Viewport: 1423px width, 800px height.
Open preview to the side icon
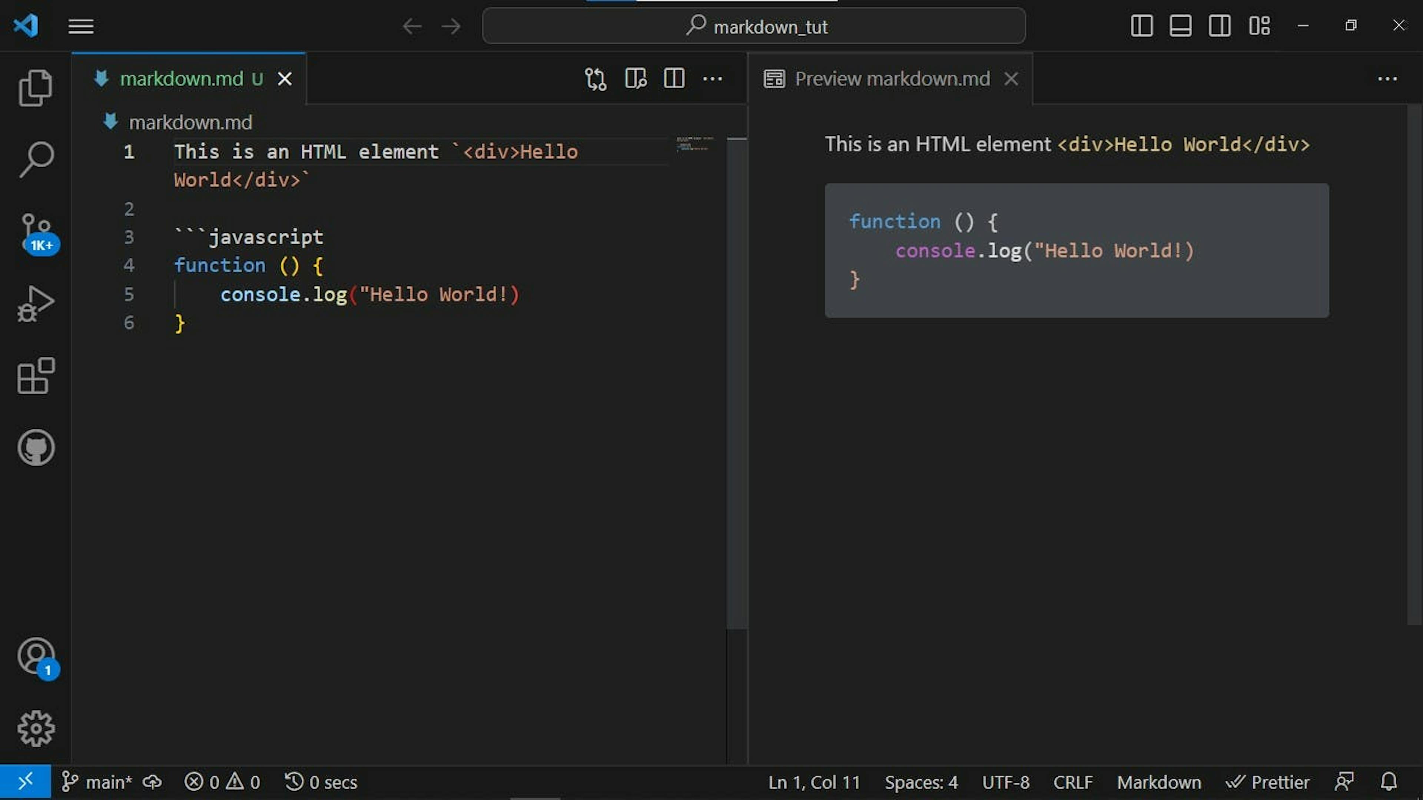point(635,79)
